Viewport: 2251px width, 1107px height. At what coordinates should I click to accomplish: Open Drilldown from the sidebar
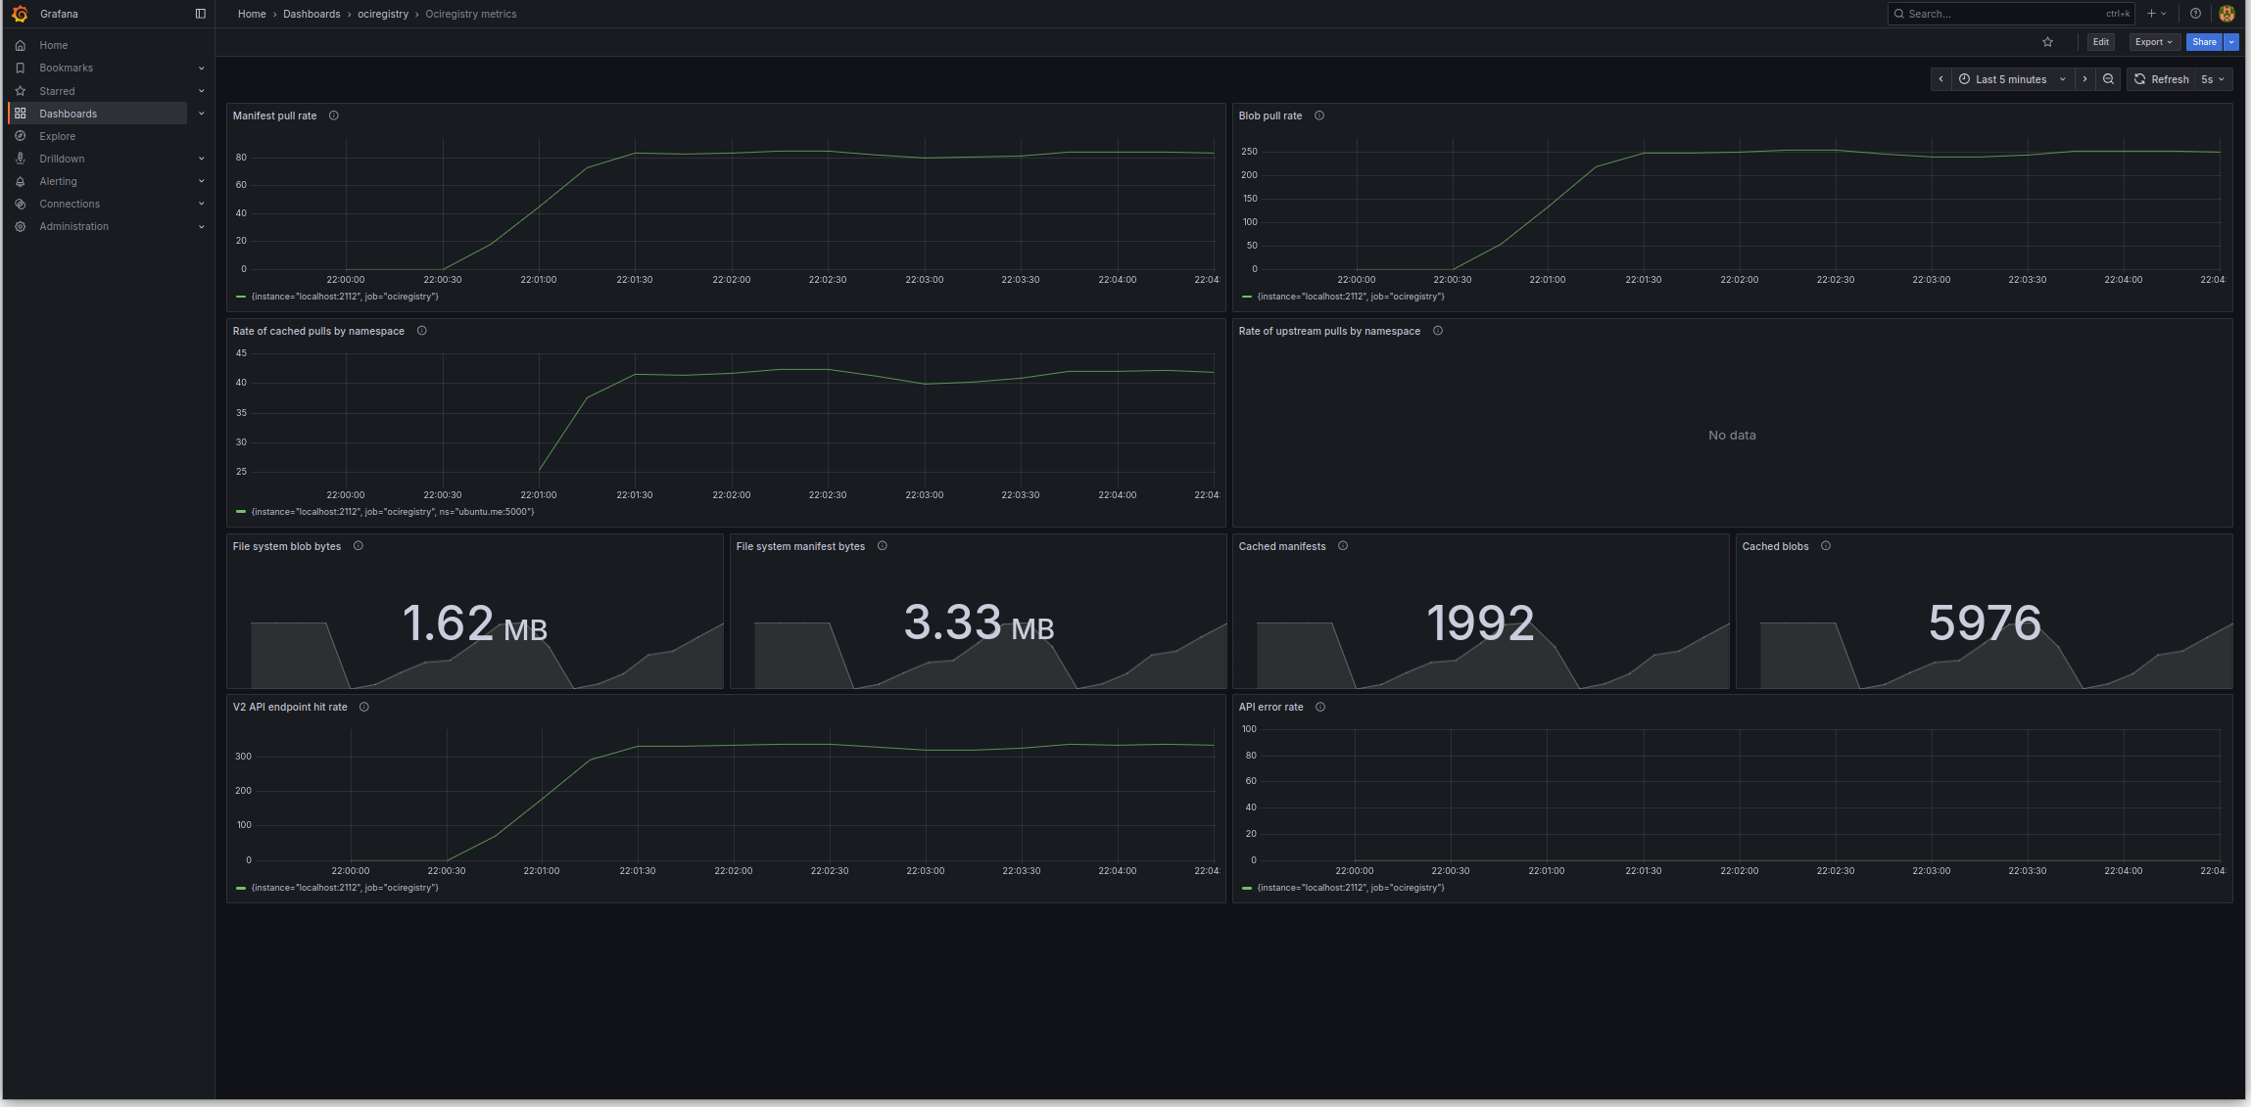click(x=61, y=159)
